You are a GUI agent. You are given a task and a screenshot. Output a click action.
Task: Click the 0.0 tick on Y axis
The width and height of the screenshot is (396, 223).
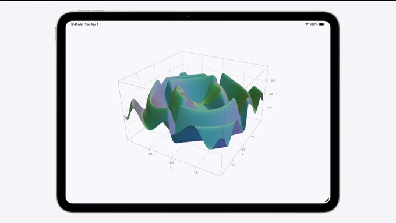click(271, 94)
